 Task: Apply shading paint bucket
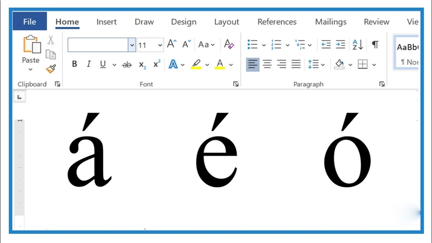[339, 64]
